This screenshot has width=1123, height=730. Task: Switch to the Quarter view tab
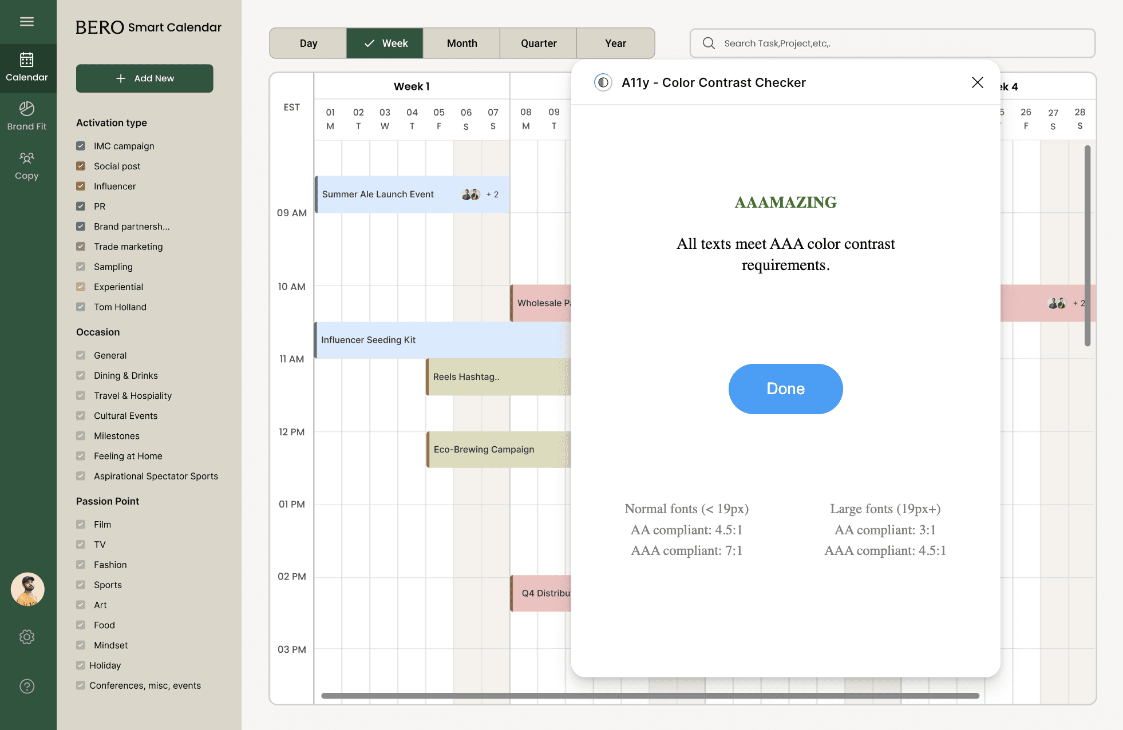[538, 43]
